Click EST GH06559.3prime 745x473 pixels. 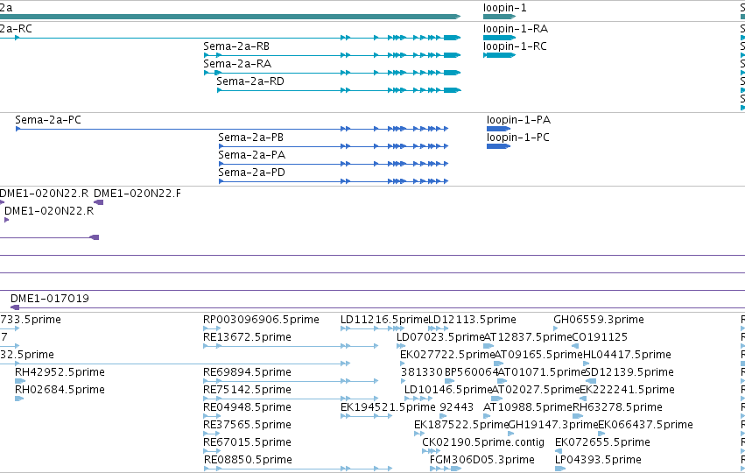coord(599,320)
